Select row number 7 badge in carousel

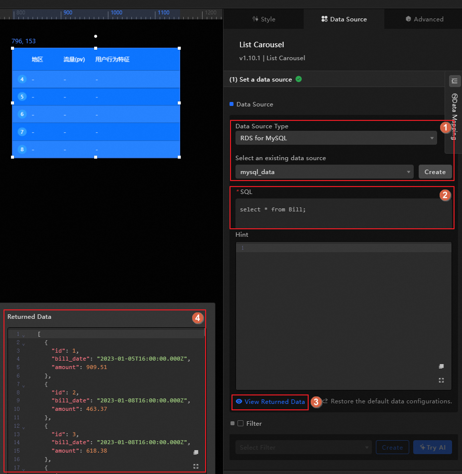[22, 132]
